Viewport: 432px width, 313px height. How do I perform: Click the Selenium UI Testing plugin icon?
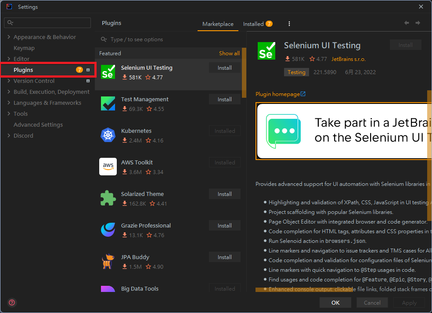point(108,72)
